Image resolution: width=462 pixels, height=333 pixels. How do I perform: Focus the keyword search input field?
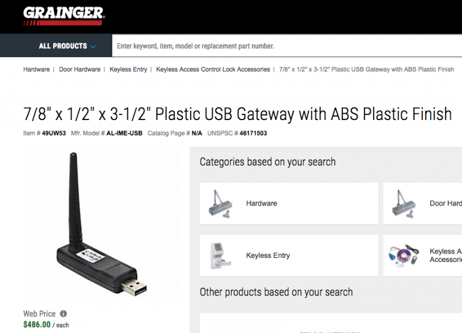pyautogui.click(x=286, y=46)
